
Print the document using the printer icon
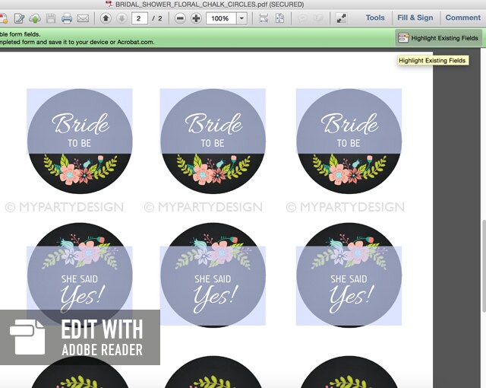[x=67, y=18]
